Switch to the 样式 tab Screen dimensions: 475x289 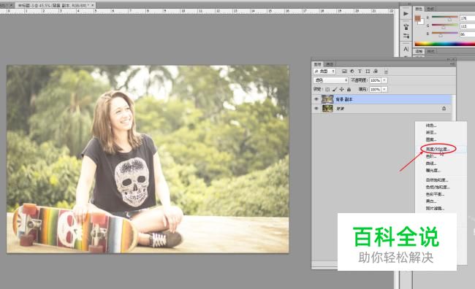pyautogui.click(x=430, y=51)
